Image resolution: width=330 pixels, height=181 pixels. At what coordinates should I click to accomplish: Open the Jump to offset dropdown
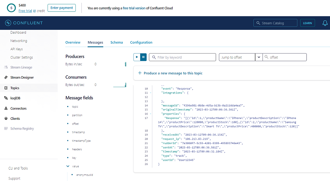point(258,57)
